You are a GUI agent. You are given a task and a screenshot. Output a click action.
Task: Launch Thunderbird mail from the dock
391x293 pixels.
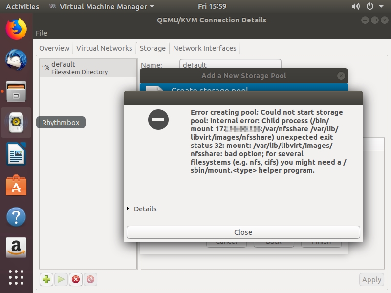coord(16,61)
